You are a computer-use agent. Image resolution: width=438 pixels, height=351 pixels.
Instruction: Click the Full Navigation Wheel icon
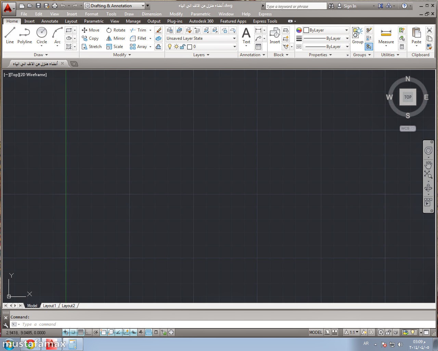tap(428, 151)
